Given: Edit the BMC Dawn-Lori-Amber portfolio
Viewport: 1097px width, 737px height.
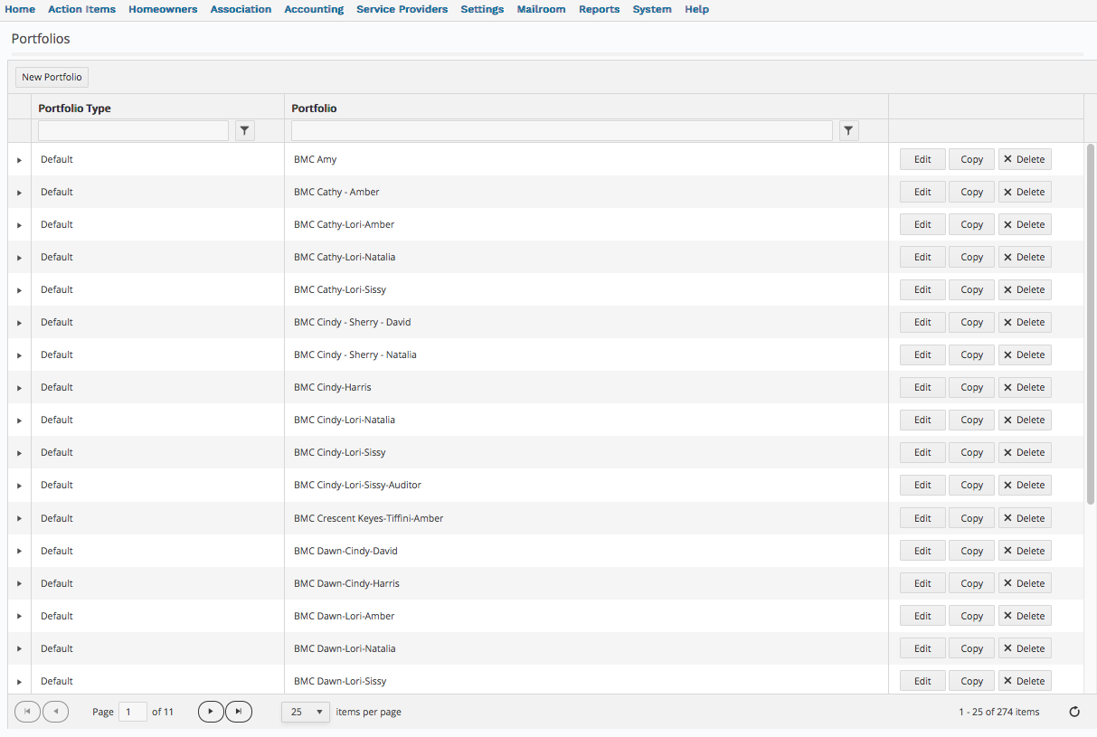Looking at the screenshot, I should click(x=922, y=616).
